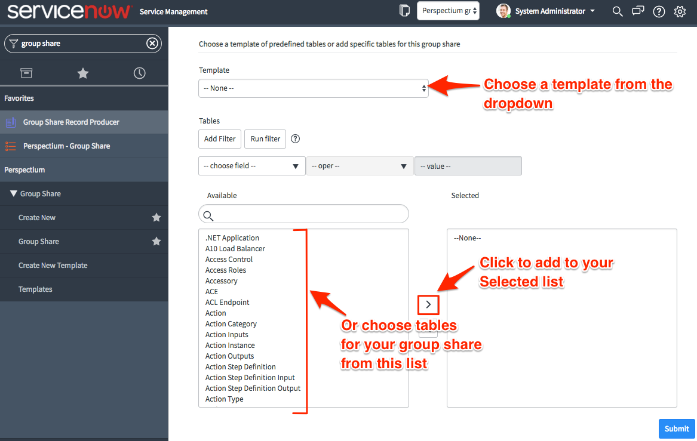Viewport: 697px width, 441px height.
Task: Click the filter help question icon
Action: click(295, 138)
